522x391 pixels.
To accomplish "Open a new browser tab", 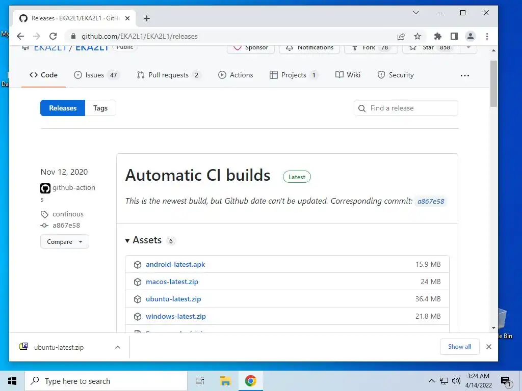I will point(147,18).
